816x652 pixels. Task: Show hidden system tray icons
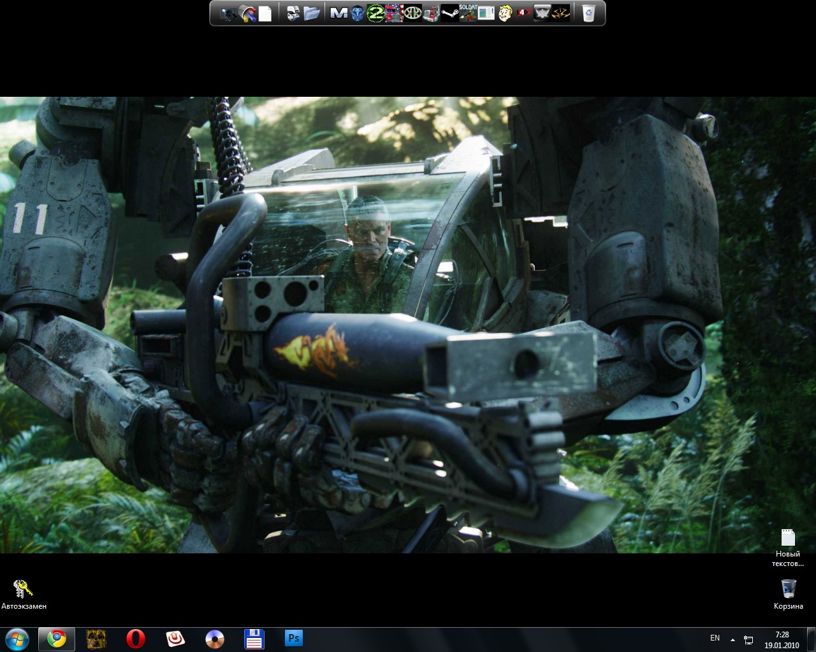[732, 639]
